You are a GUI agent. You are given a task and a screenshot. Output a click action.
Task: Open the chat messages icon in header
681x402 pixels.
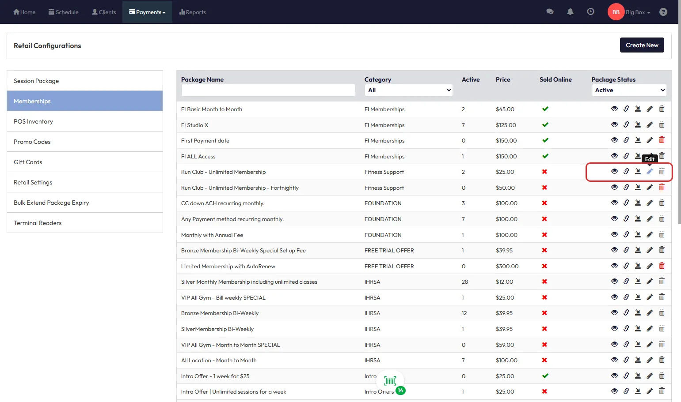(550, 12)
